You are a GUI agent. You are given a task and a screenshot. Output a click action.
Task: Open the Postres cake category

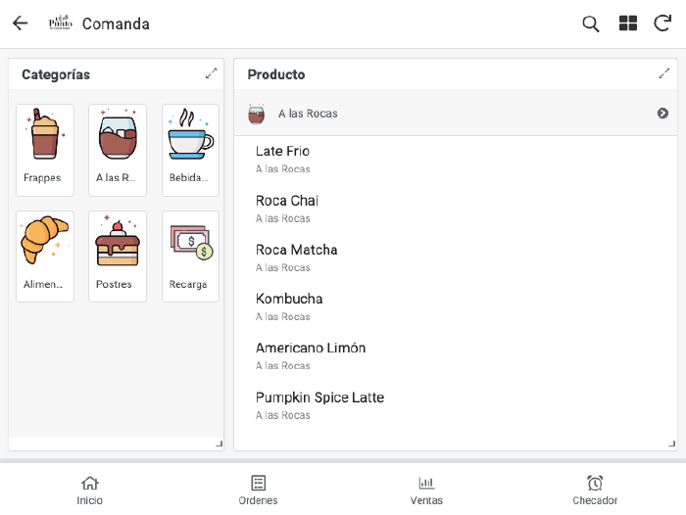(118, 256)
